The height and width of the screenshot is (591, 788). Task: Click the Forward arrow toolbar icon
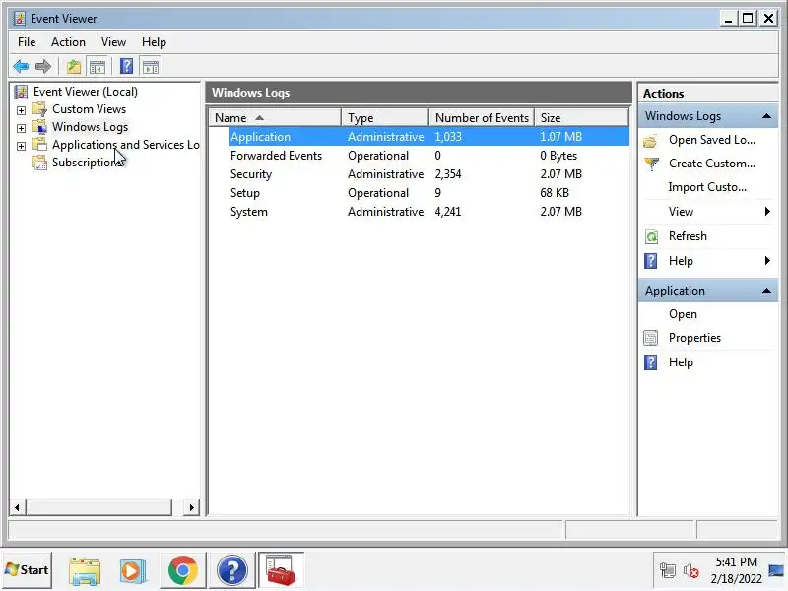[43, 66]
